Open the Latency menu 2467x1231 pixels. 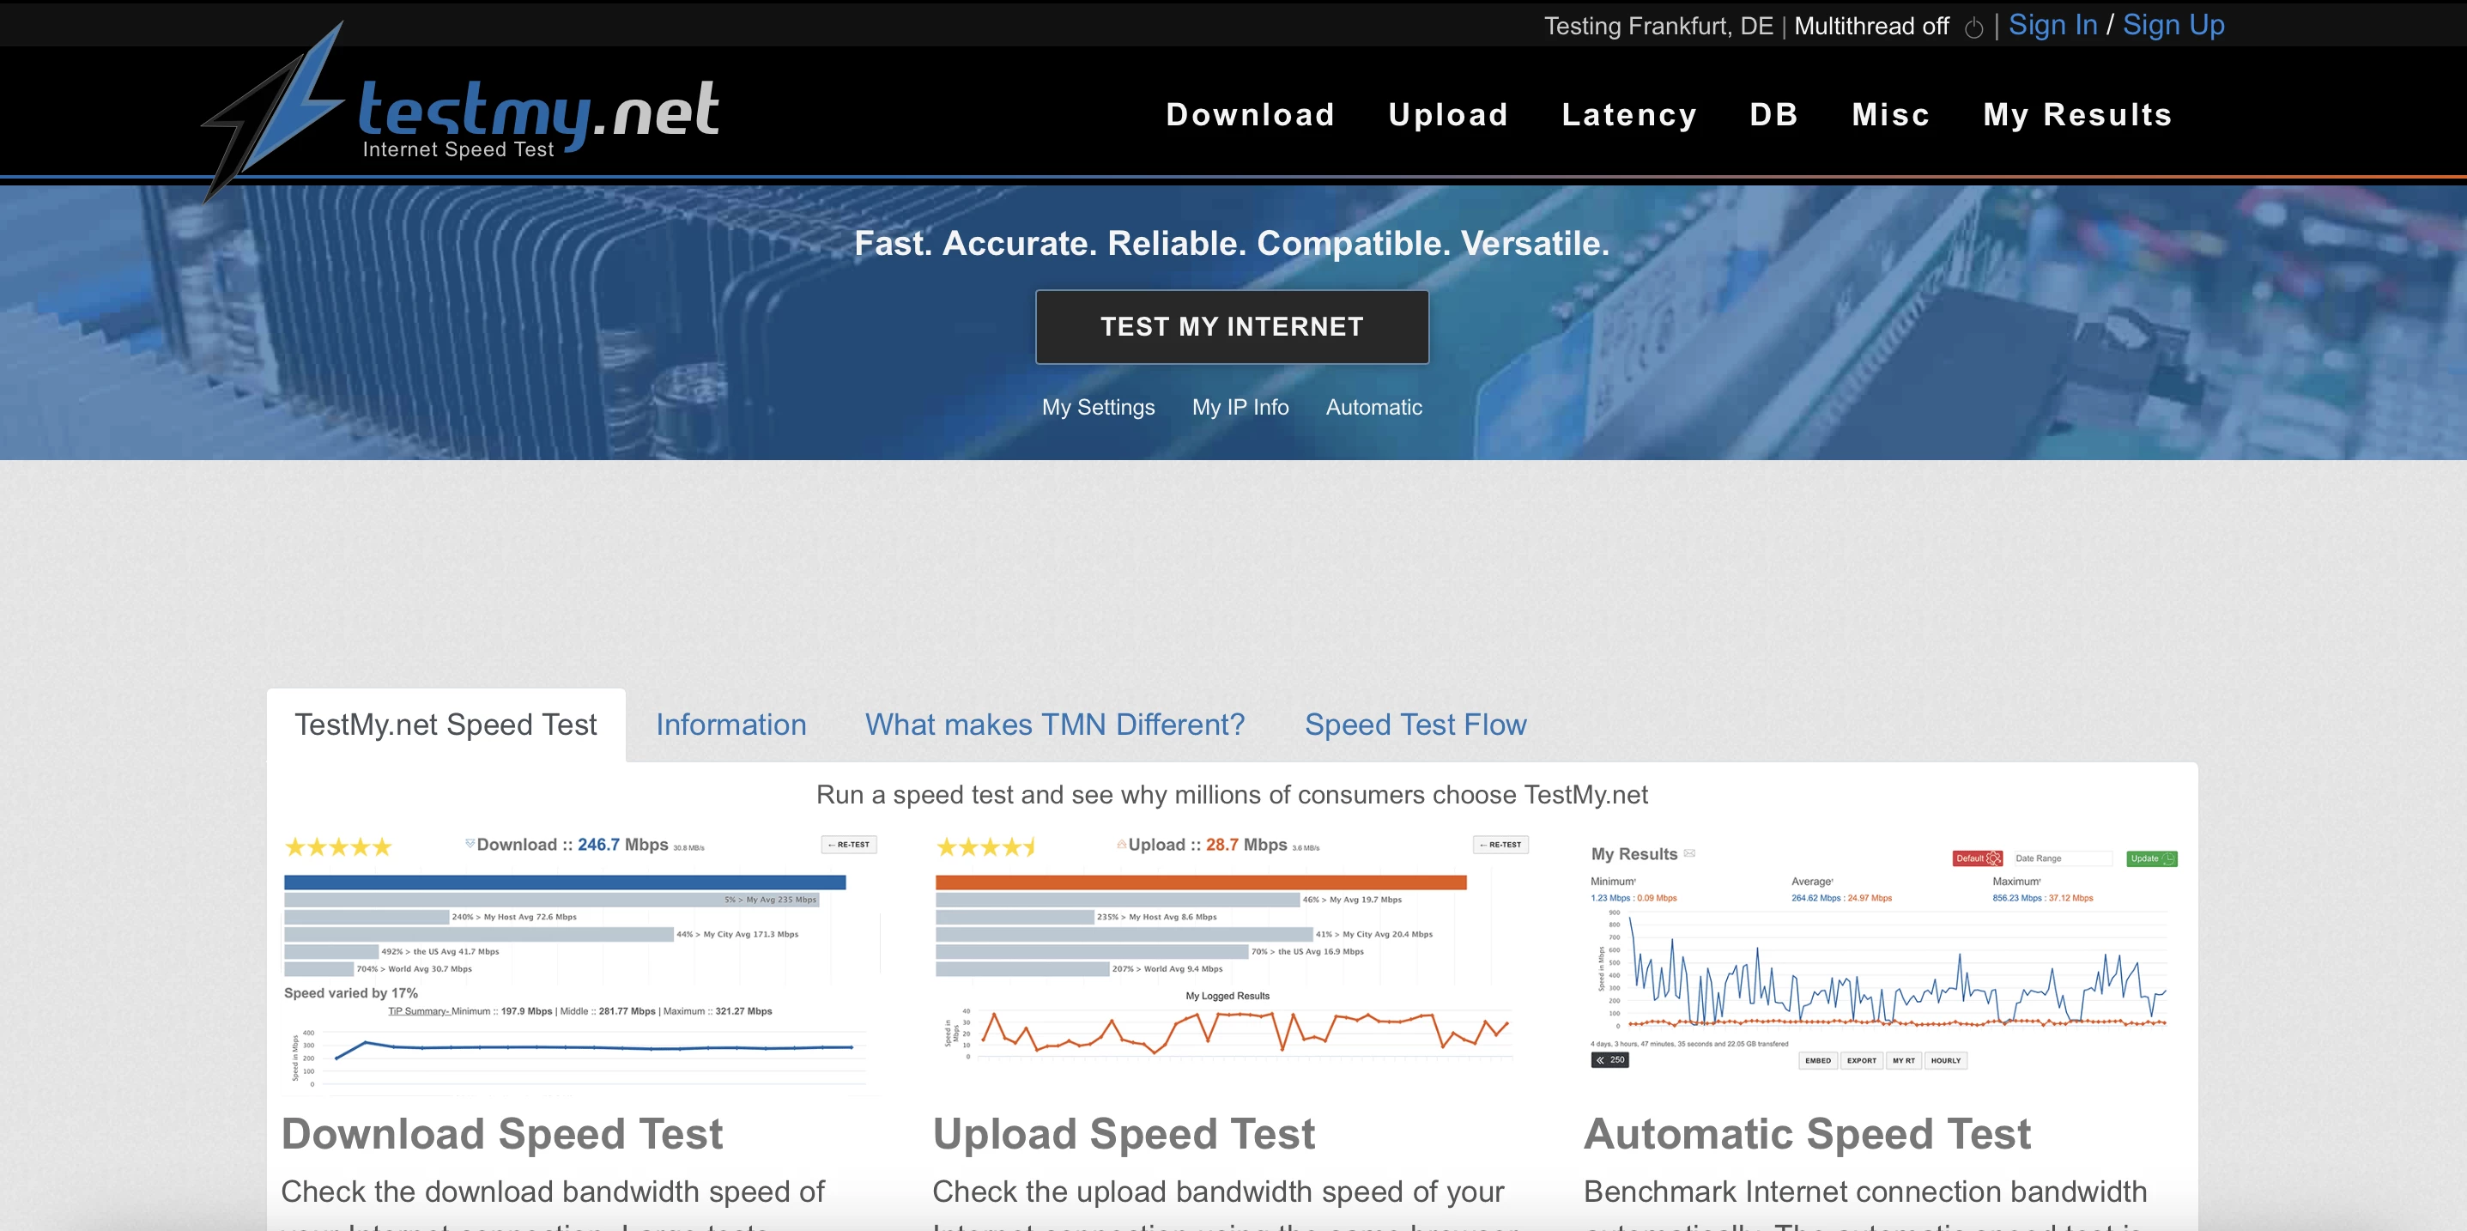(x=1629, y=115)
